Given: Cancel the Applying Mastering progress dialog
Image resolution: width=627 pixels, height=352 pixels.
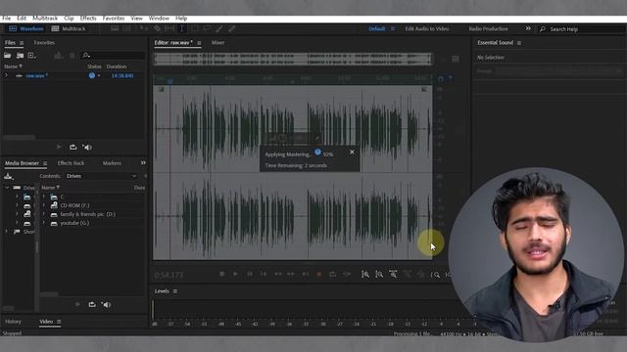Looking at the screenshot, I should point(352,153).
